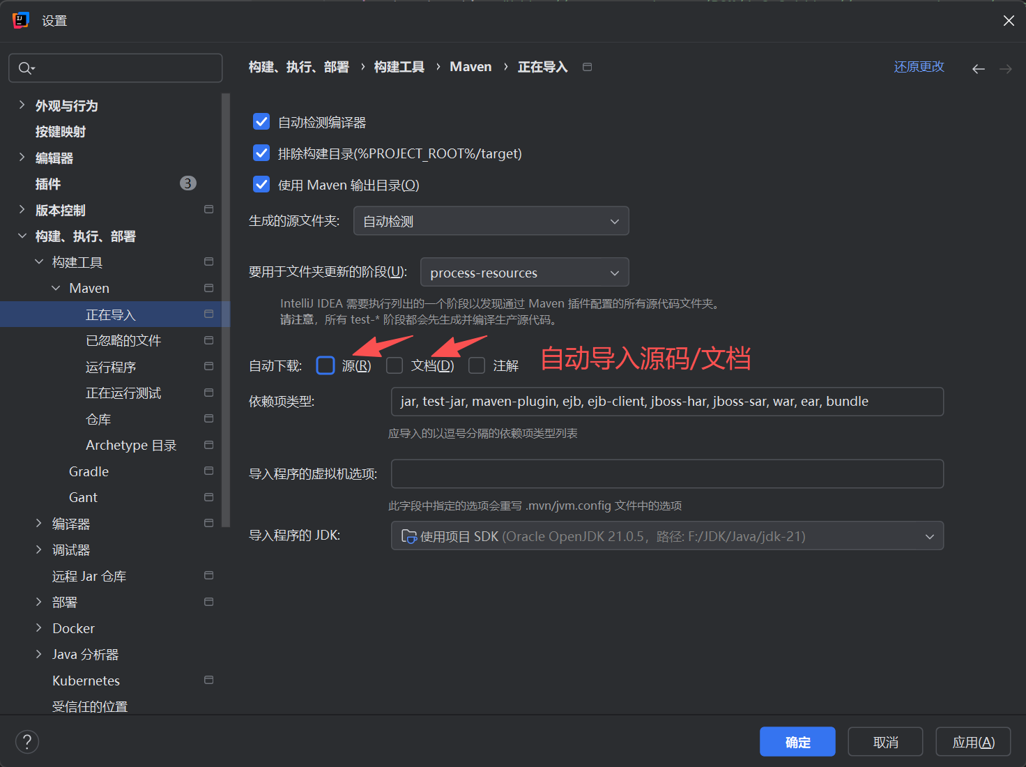Viewport: 1026px width, 767px height.
Task: Select 已忽略的文件 under Maven
Action: tap(123, 340)
